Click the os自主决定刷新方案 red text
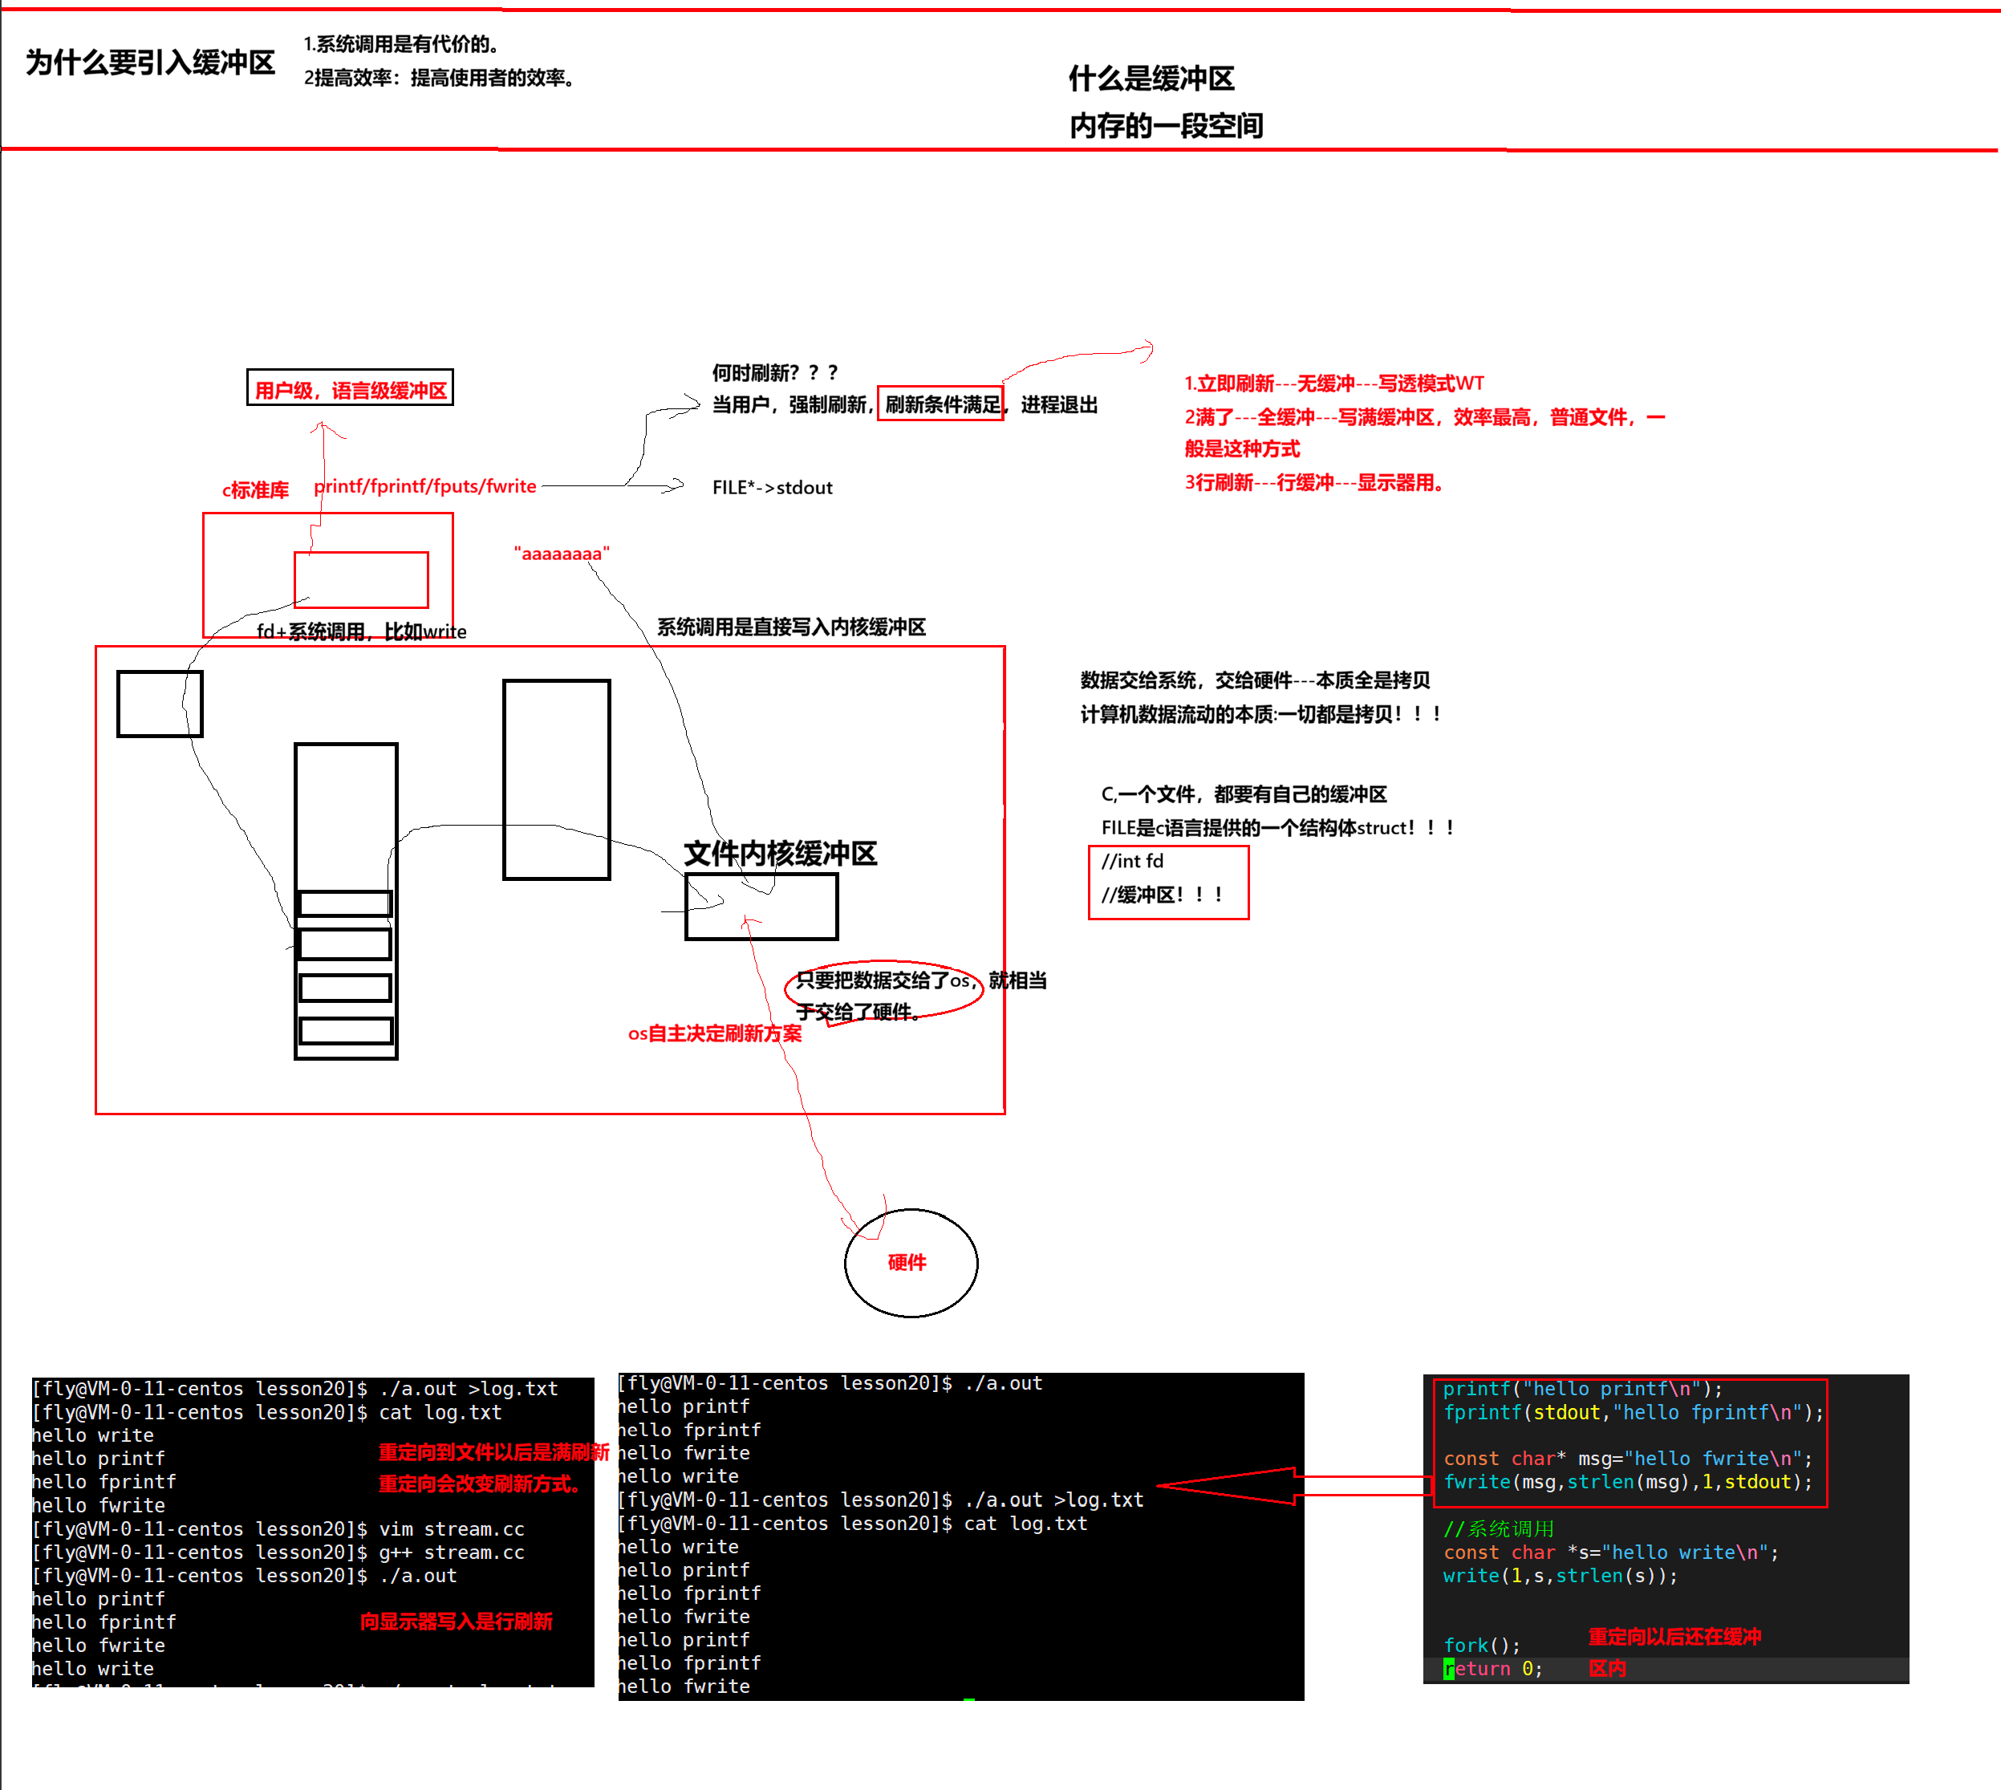 point(715,1033)
